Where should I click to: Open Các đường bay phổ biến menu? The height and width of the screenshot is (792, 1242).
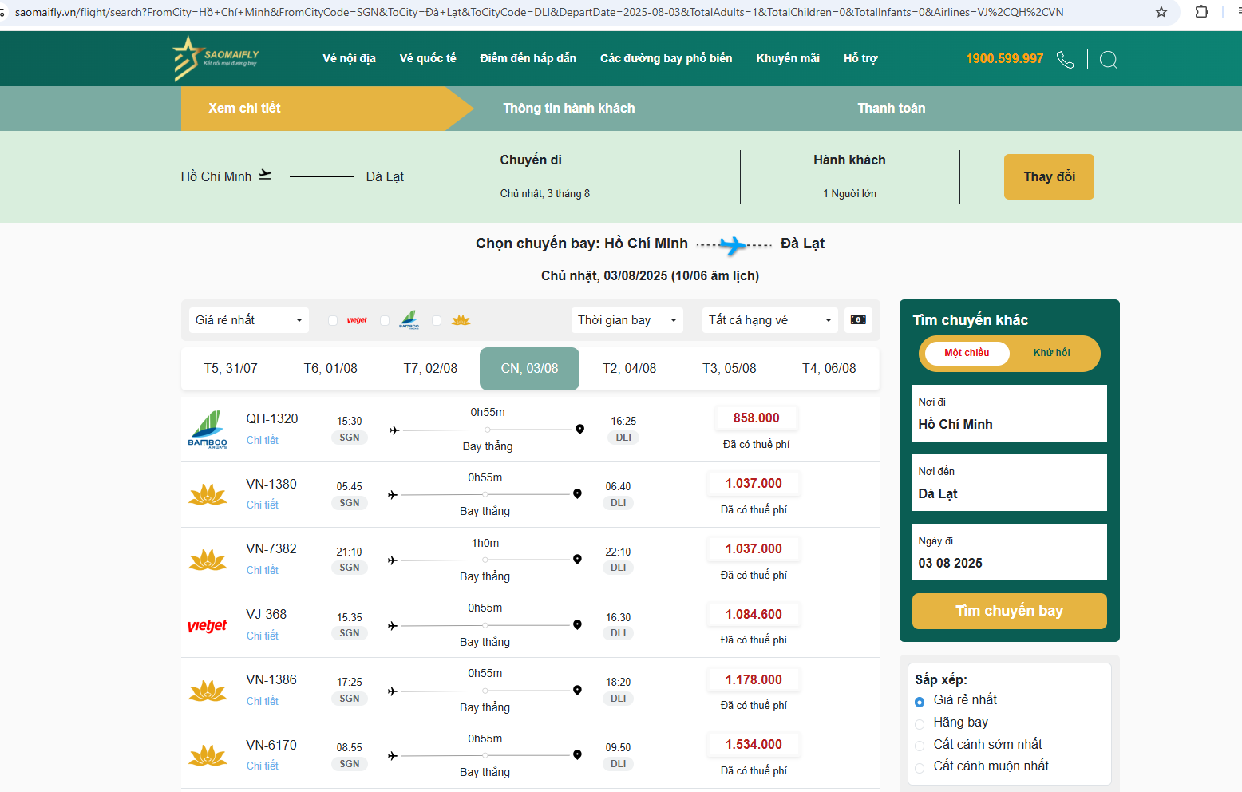[x=666, y=58]
